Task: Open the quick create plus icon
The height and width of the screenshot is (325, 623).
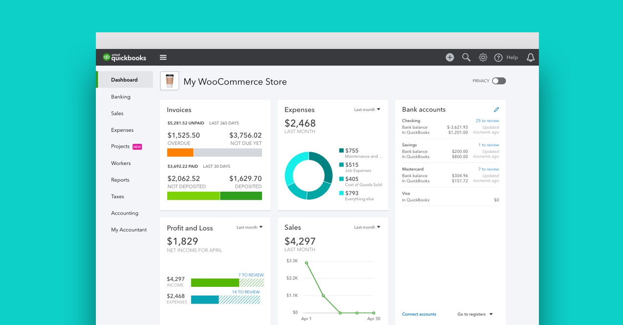Action: coord(449,57)
